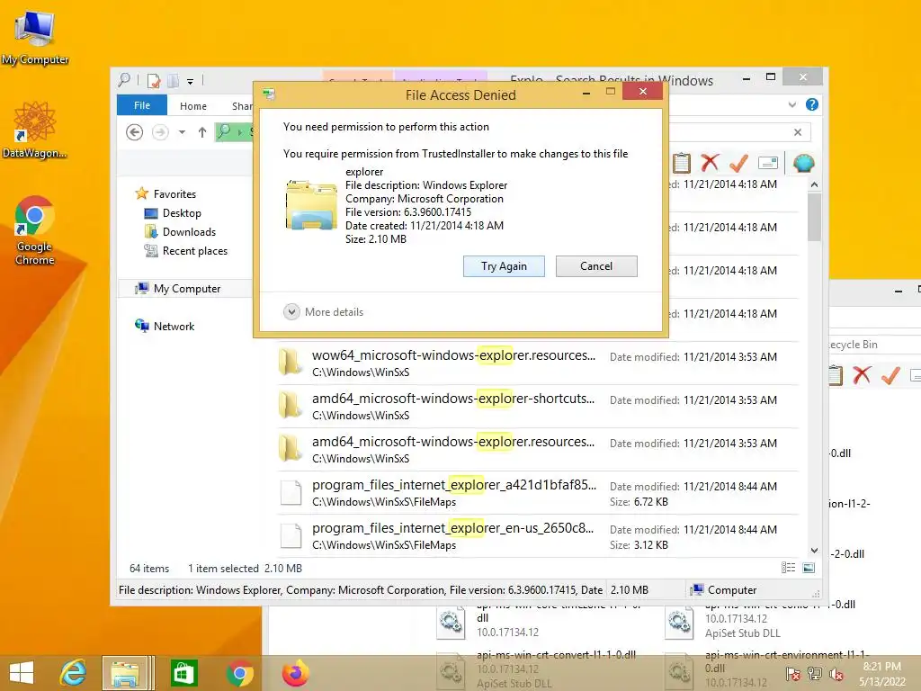The image size is (921, 691).
Task: Cancel the File Access Denied dialog
Action: coord(596,266)
